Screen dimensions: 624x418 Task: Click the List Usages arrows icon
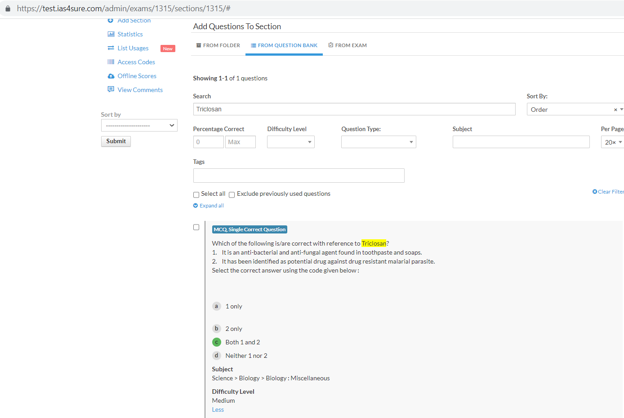pyautogui.click(x=111, y=48)
